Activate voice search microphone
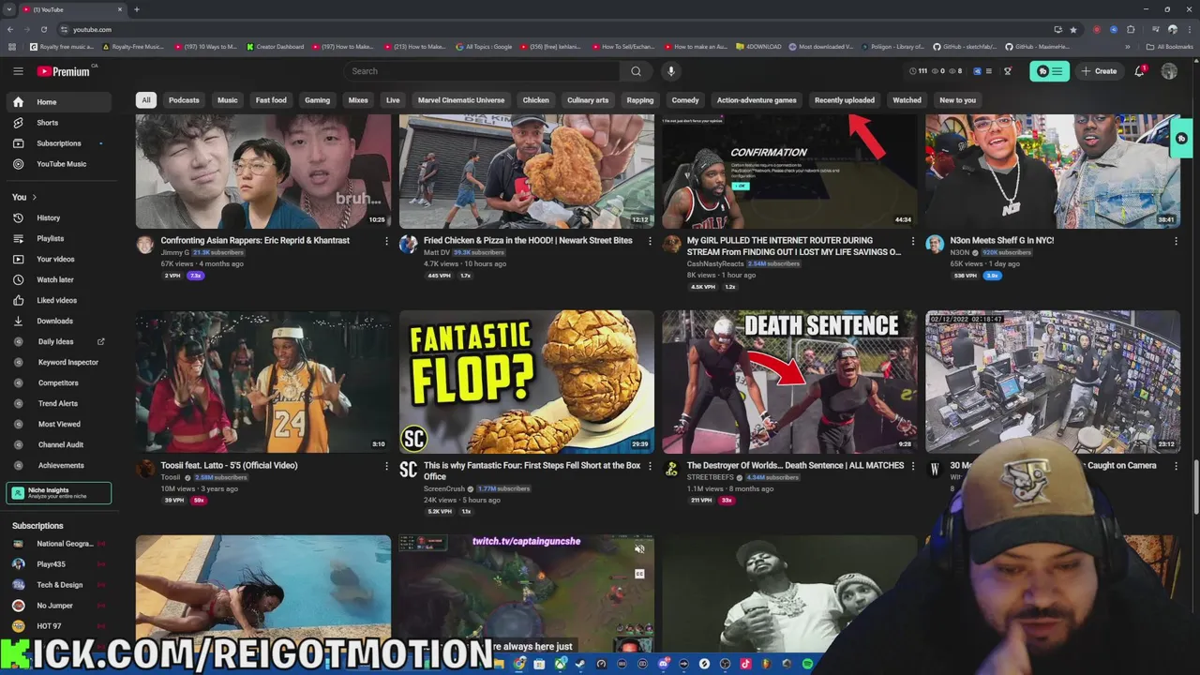The height and width of the screenshot is (675, 1200). tap(670, 71)
